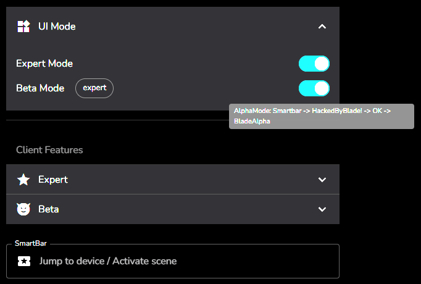
Task: Click the UI Mode header title
Action: pyautogui.click(x=57, y=27)
